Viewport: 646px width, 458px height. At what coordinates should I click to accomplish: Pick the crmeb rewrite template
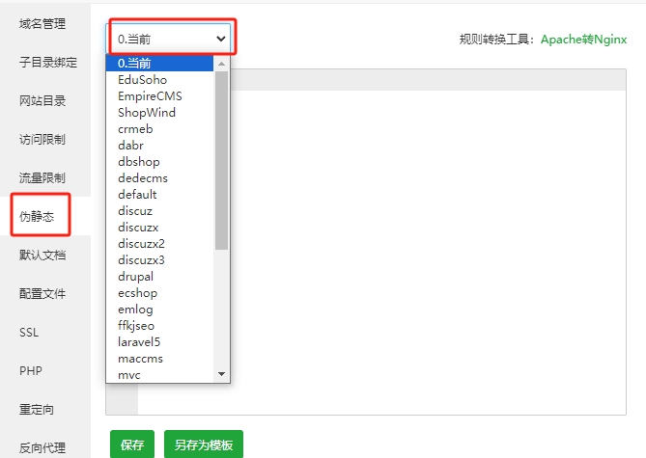coord(160,129)
